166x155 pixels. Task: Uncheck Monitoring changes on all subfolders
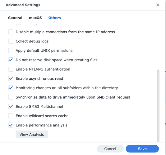(11, 88)
